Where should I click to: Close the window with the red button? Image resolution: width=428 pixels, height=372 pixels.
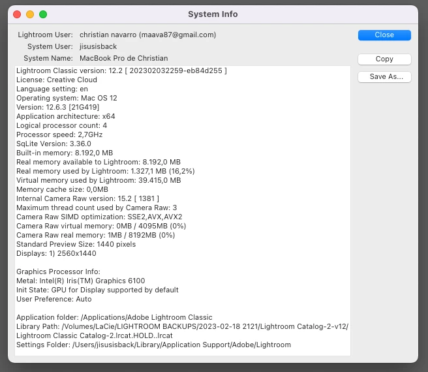pyautogui.click(x=17, y=14)
